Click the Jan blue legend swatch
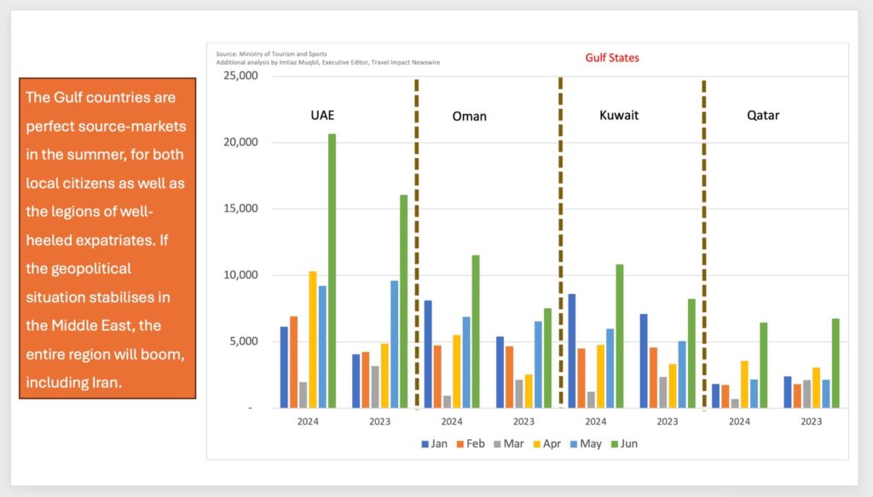The height and width of the screenshot is (497, 873). tap(426, 443)
